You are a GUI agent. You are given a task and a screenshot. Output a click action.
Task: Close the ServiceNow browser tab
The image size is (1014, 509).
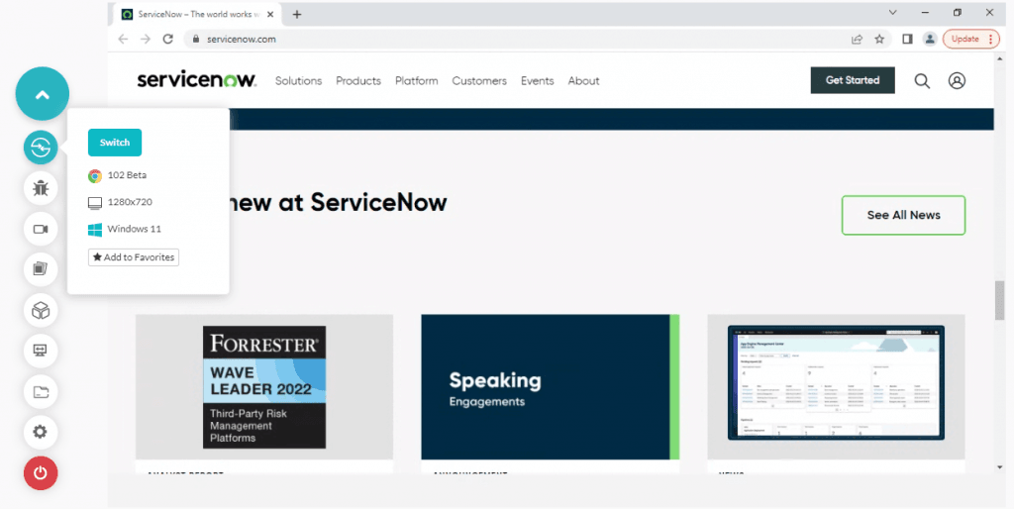270,14
